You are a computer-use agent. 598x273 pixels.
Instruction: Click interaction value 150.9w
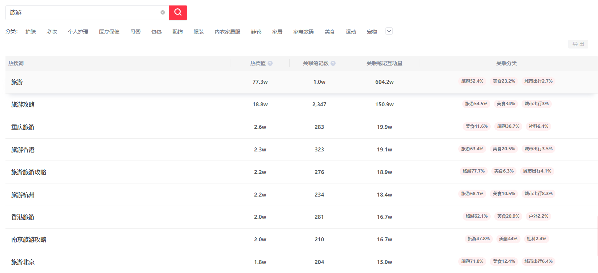click(x=384, y=104)
